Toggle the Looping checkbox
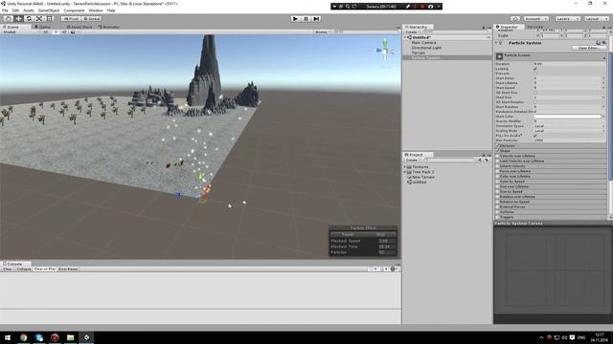The image size is (613, 344). 535,69
